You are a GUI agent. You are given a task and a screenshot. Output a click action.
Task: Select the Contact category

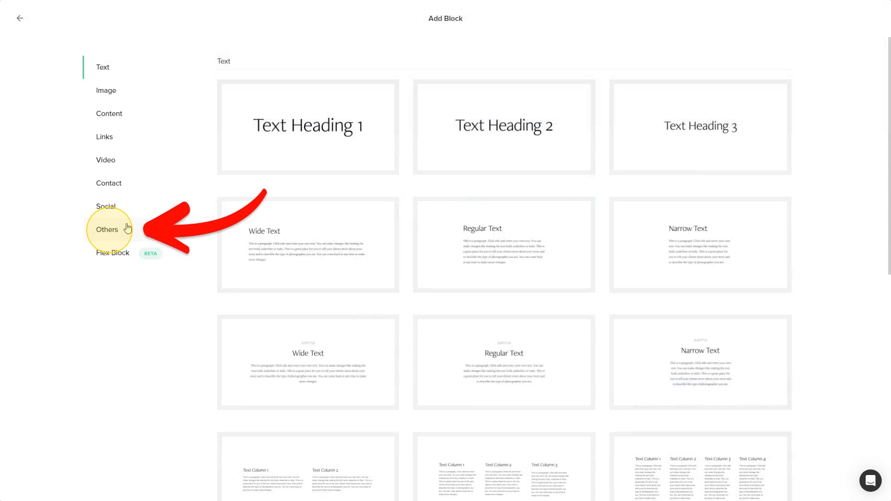(109, 183)
